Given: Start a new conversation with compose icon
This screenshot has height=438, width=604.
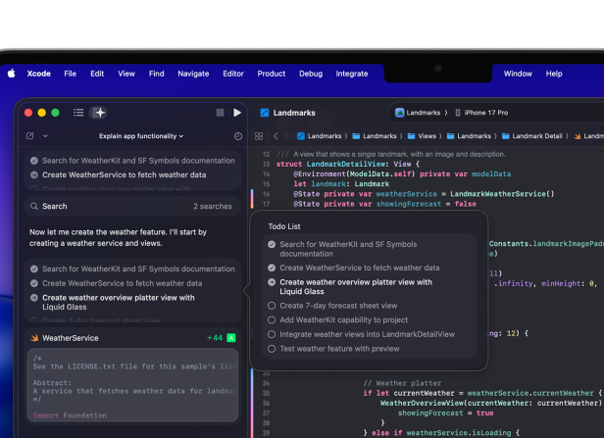Looking at the screenshot, I should pyautogui.click(x=30, y=136).
